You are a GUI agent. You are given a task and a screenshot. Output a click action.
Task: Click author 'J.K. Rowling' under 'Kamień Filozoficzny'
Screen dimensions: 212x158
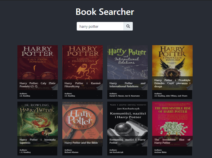click(70, 96)
